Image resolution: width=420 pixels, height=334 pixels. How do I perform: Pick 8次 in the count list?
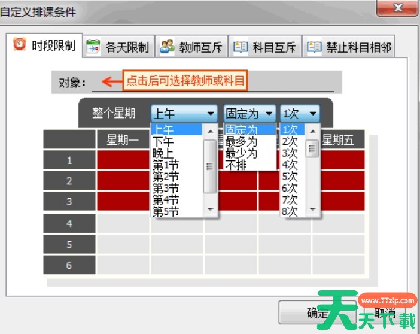tap(293, 212)
